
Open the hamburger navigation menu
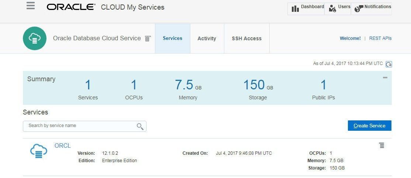(x=31, y=6)
